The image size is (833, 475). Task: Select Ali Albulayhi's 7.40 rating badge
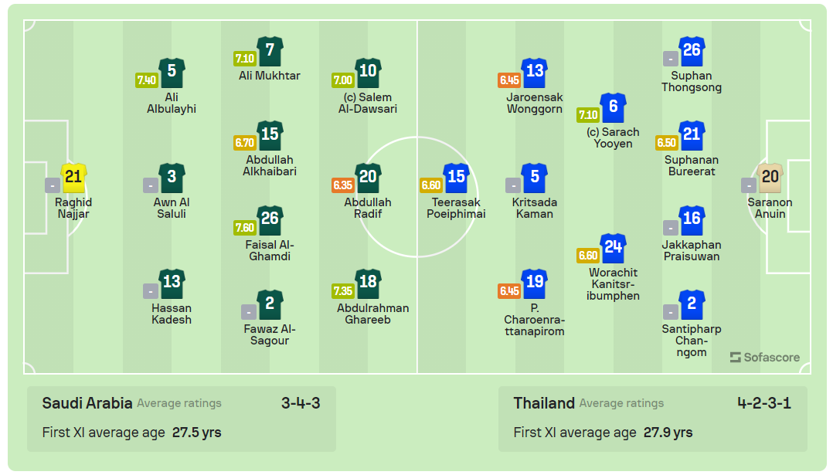[x=147, y=80]
